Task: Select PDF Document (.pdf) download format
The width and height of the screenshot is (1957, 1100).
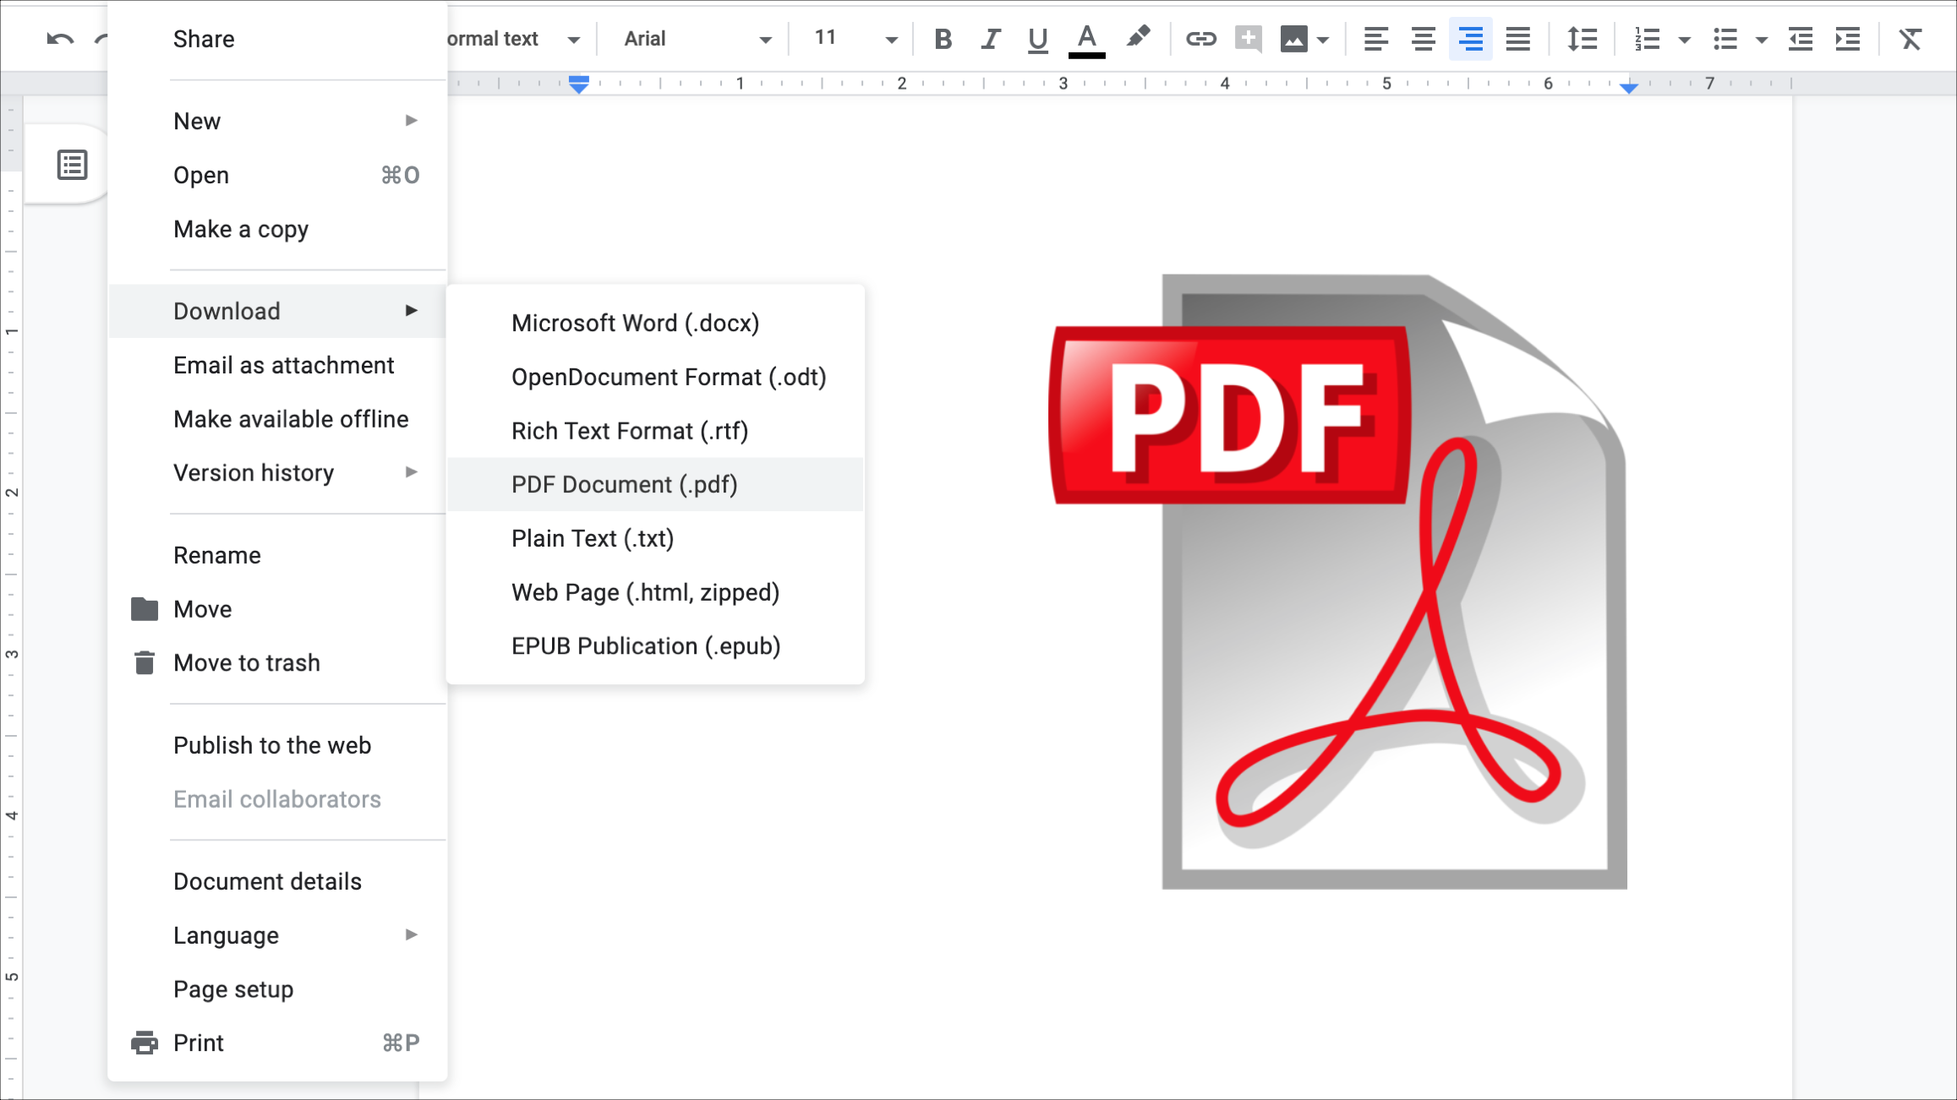Action: coord(624,483)
